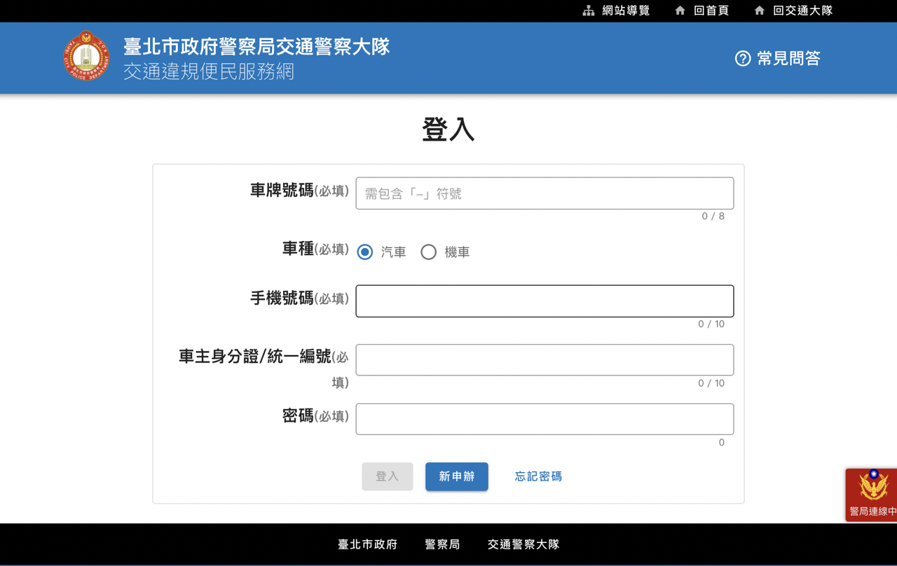Image resolution: width=897 pixels, height=566 pixels.
Task: Click the 車種(必填) label
Action: pyautogui.click(x=315, y=249)
